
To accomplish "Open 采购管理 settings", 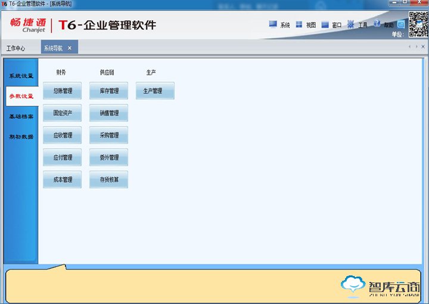I will point(108,135).
